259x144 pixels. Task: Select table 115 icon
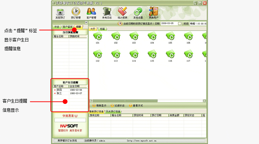[152, 55]
